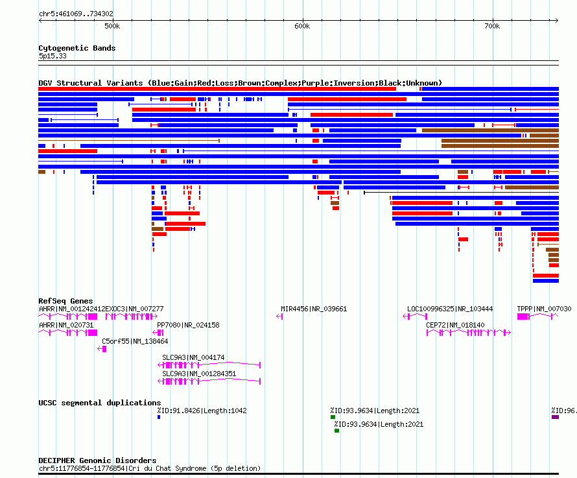
Task: Click the SLC9A3 NM_001284351 transcript glyph
Action: click(209, 381)
